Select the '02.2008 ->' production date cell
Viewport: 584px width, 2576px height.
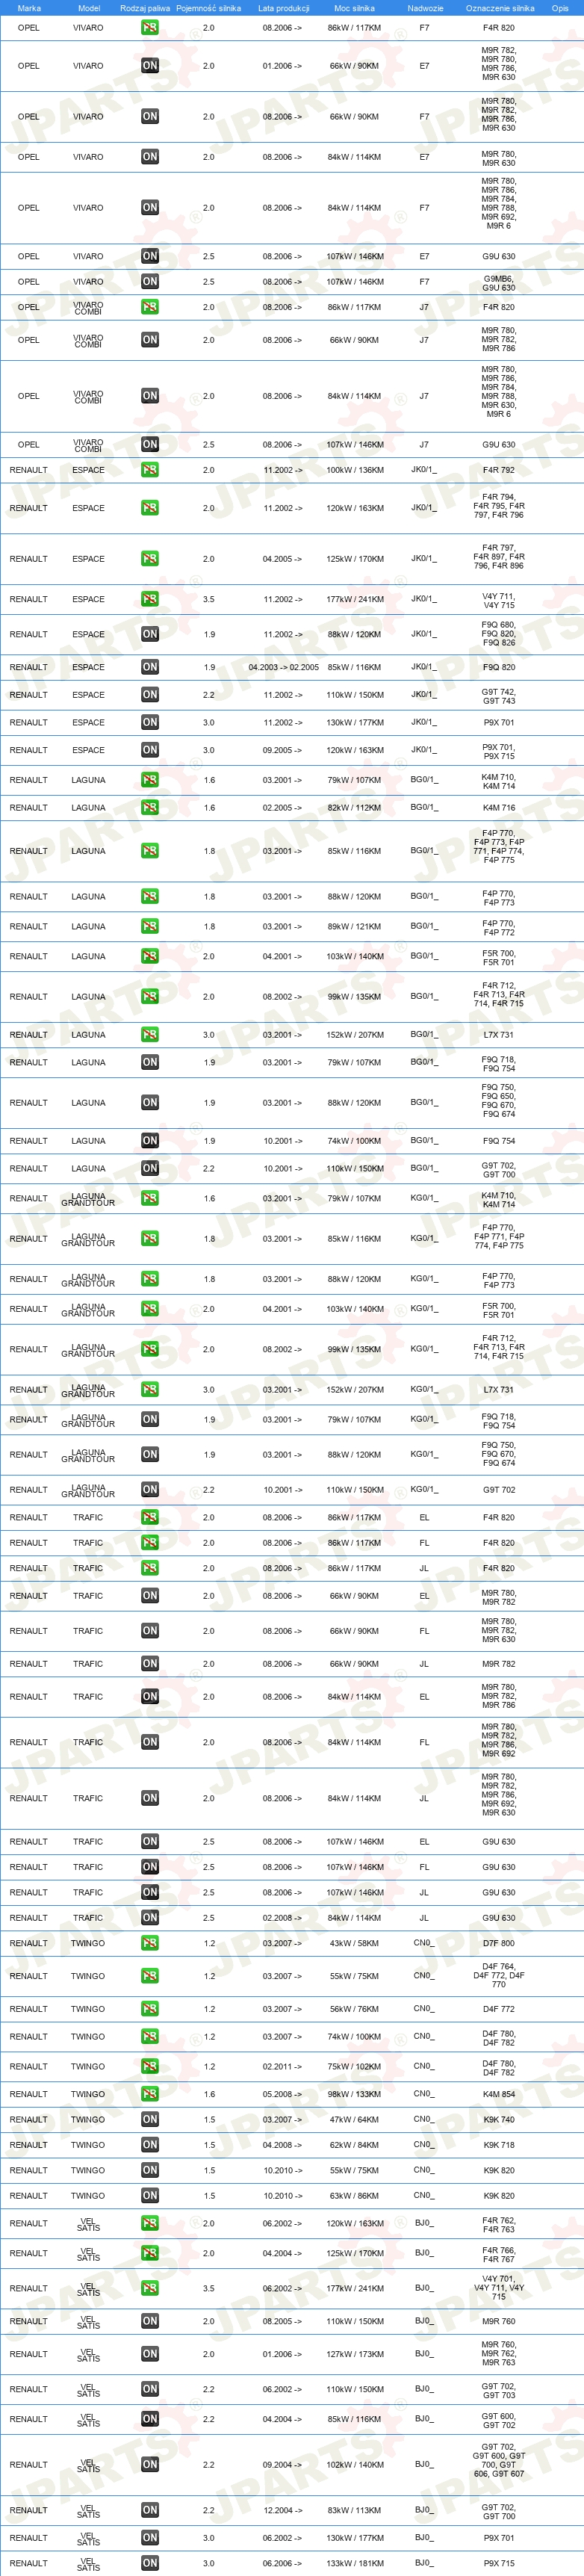click(x=283, y=1918)
